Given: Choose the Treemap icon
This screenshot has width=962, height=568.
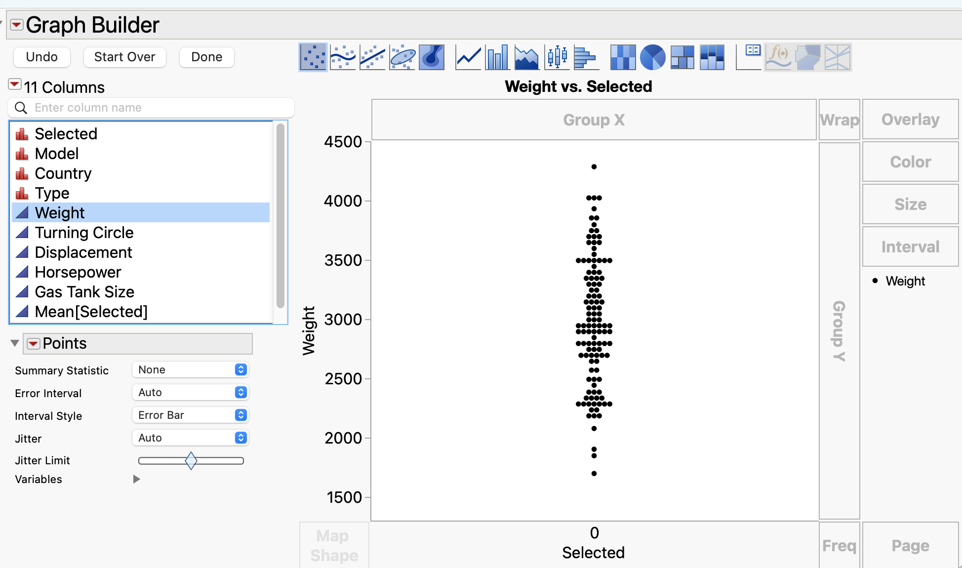Looking at the screenshot, I should [682, 57].
